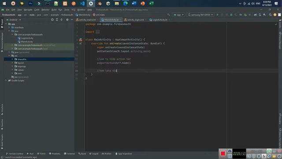282x159 pixels.
Task: Click Collapse All in project panel
Action: tap(62, 19)
